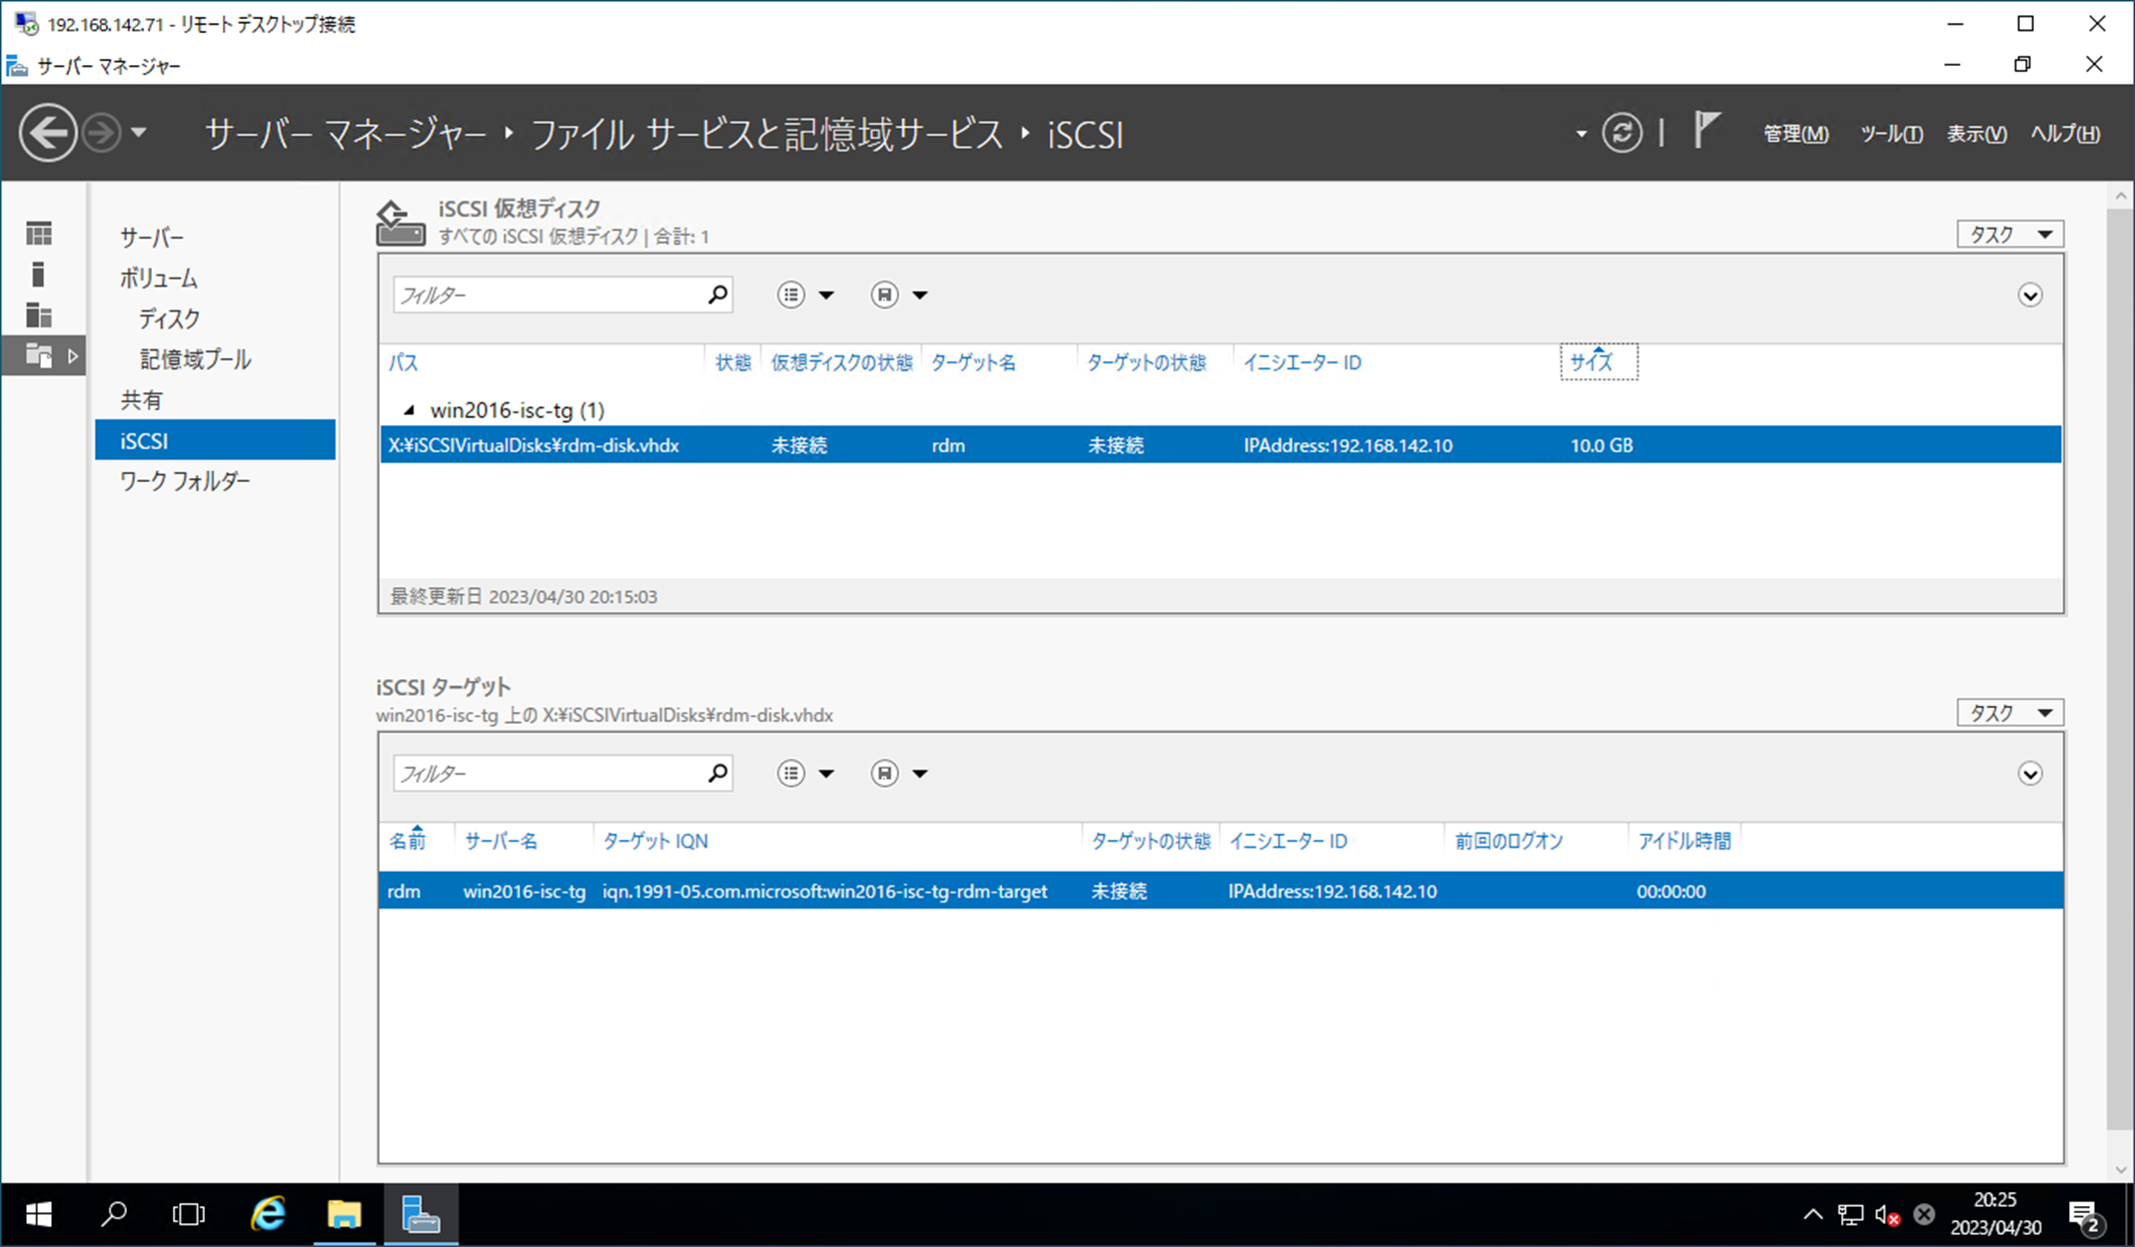Open the Dashboard icon in the left sidebar
Screen dimensions: 2135x1247
(x=40, y=233)
